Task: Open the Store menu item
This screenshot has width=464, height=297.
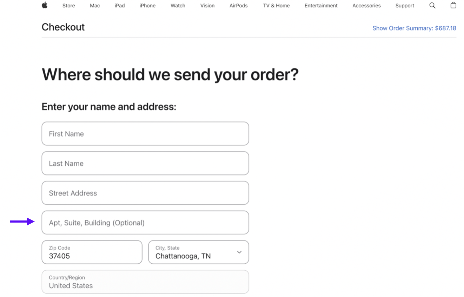Action: 68,6
